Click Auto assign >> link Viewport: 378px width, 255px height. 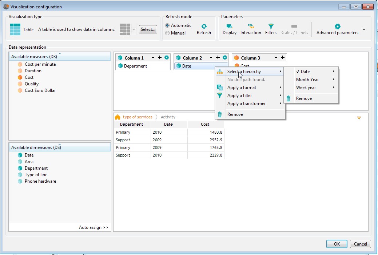tap(93, 227)
